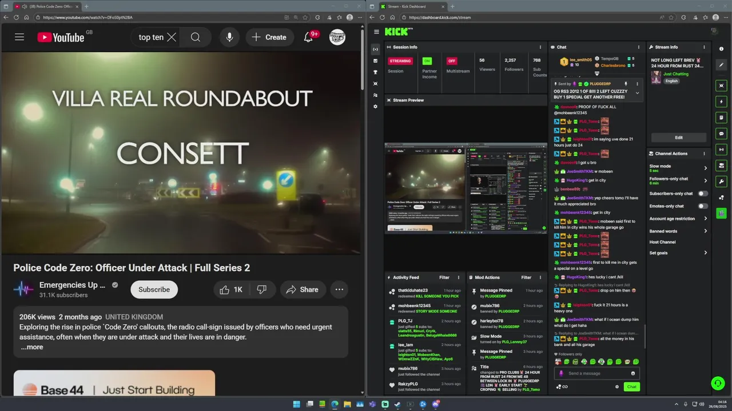Open the YouTube account avatar menu
Screen dimensions: 732x411
pos(337,37)
